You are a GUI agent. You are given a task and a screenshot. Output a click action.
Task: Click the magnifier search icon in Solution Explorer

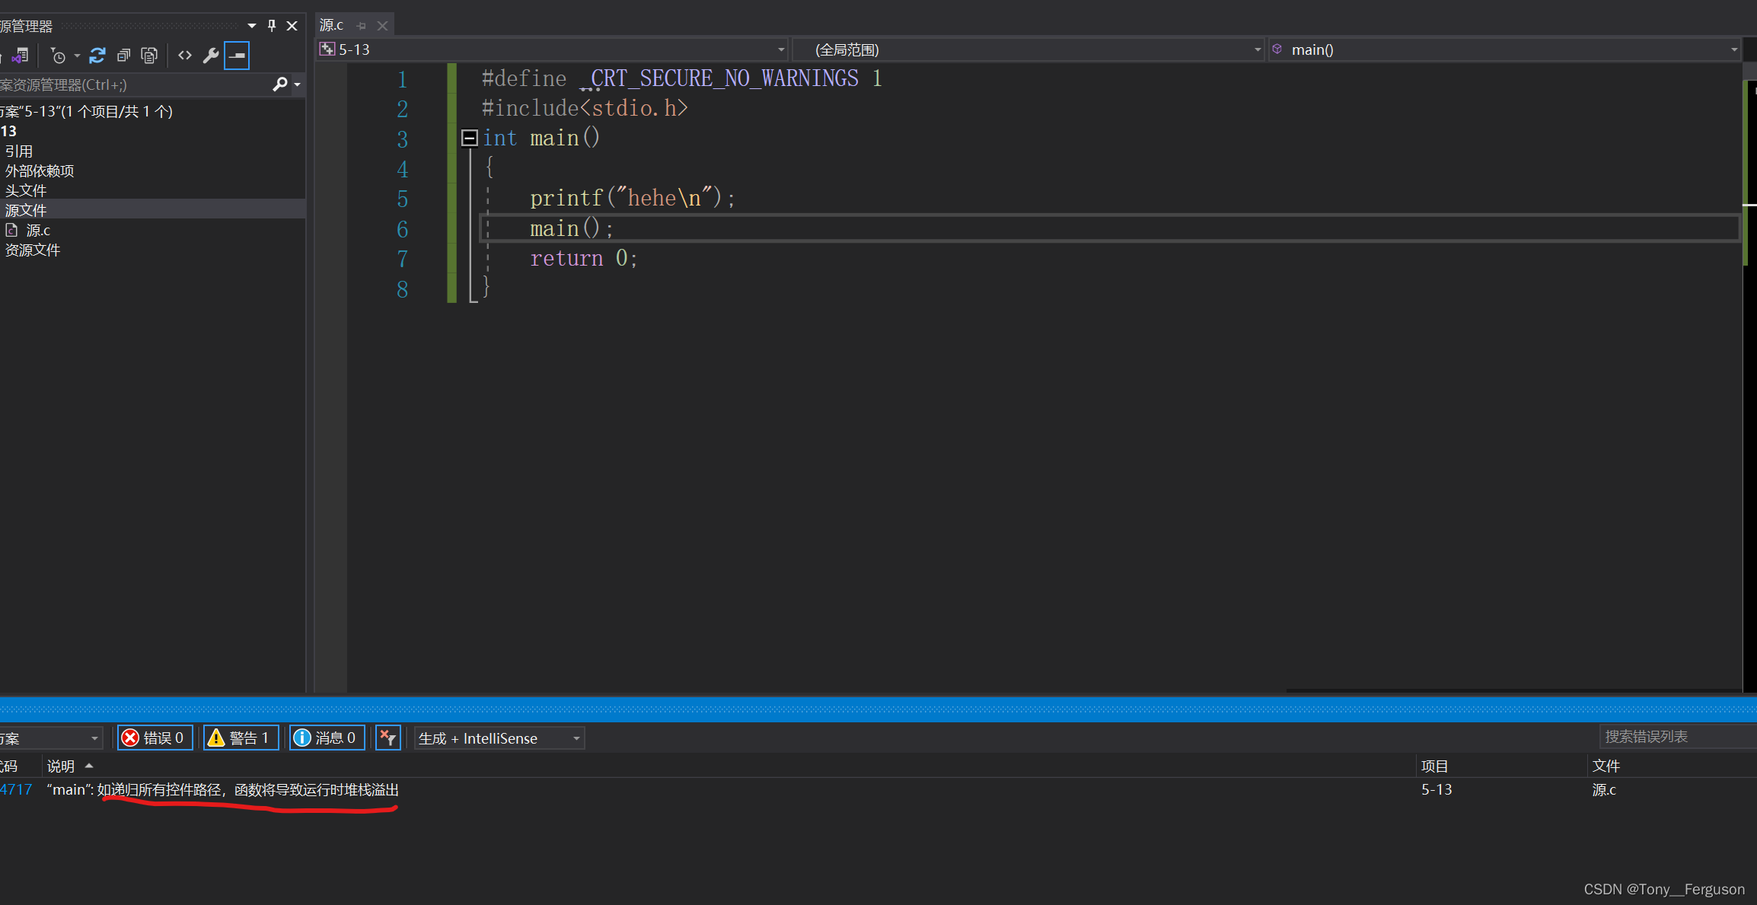click(x=279, y=84)
